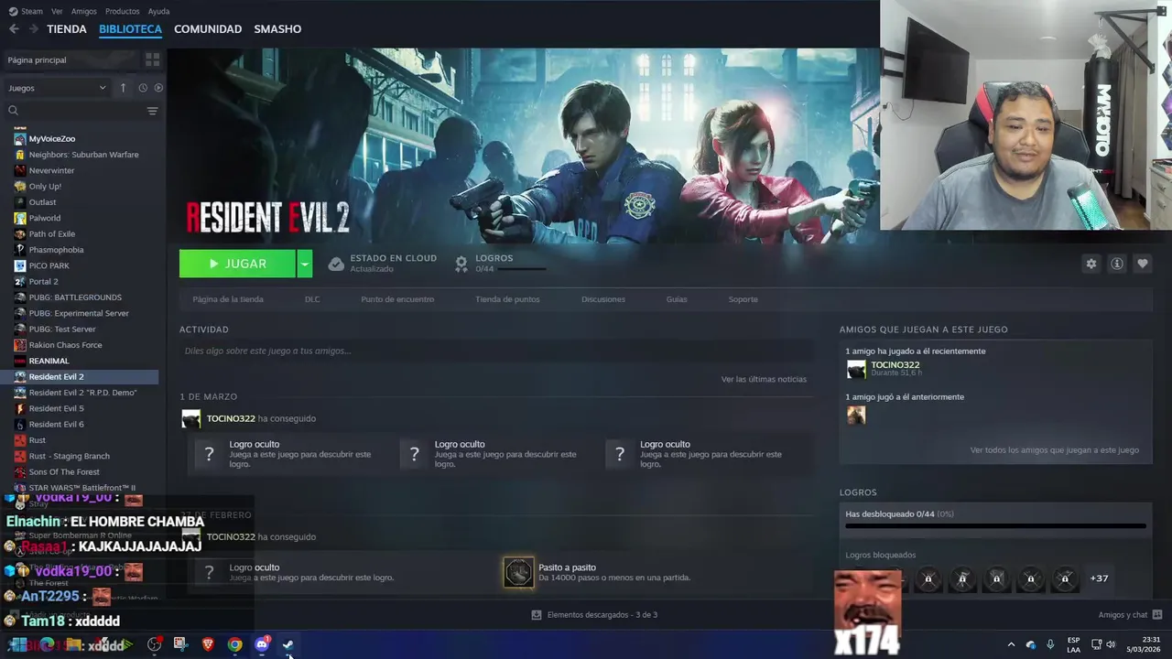The height and width of the screenshot is (659, 1172).
Task: Open Snipping Tool in taskbar
Action: (x=180, y=644)
